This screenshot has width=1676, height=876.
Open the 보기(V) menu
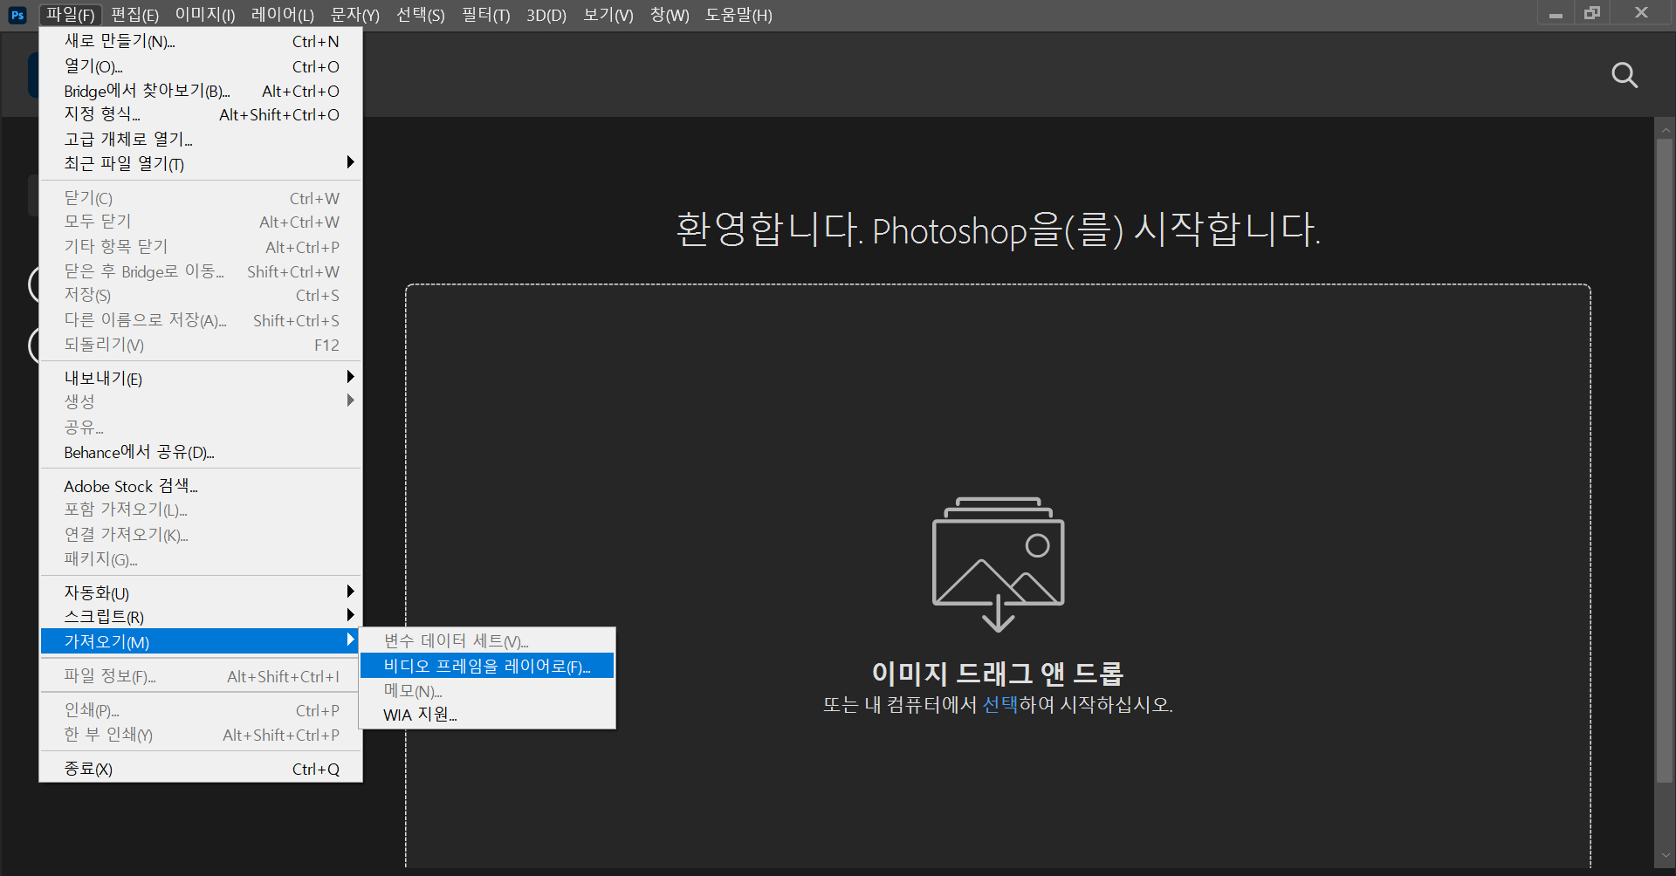point(608,15)
